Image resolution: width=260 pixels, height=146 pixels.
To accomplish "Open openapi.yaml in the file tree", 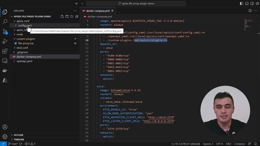I will point(24,61).
